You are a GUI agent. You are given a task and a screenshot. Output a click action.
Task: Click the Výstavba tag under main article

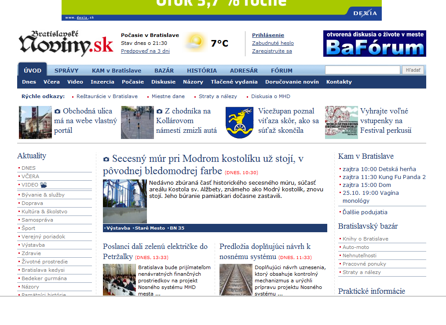[x=118, y=228]
